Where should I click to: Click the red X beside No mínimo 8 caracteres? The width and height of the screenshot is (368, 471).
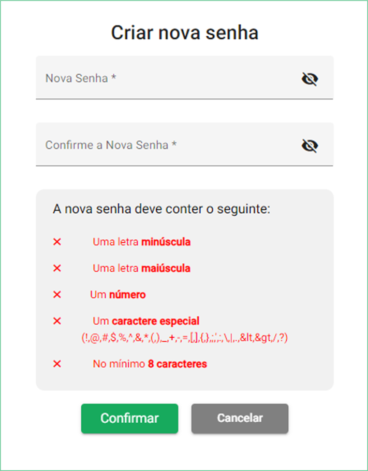pos(57,364)
